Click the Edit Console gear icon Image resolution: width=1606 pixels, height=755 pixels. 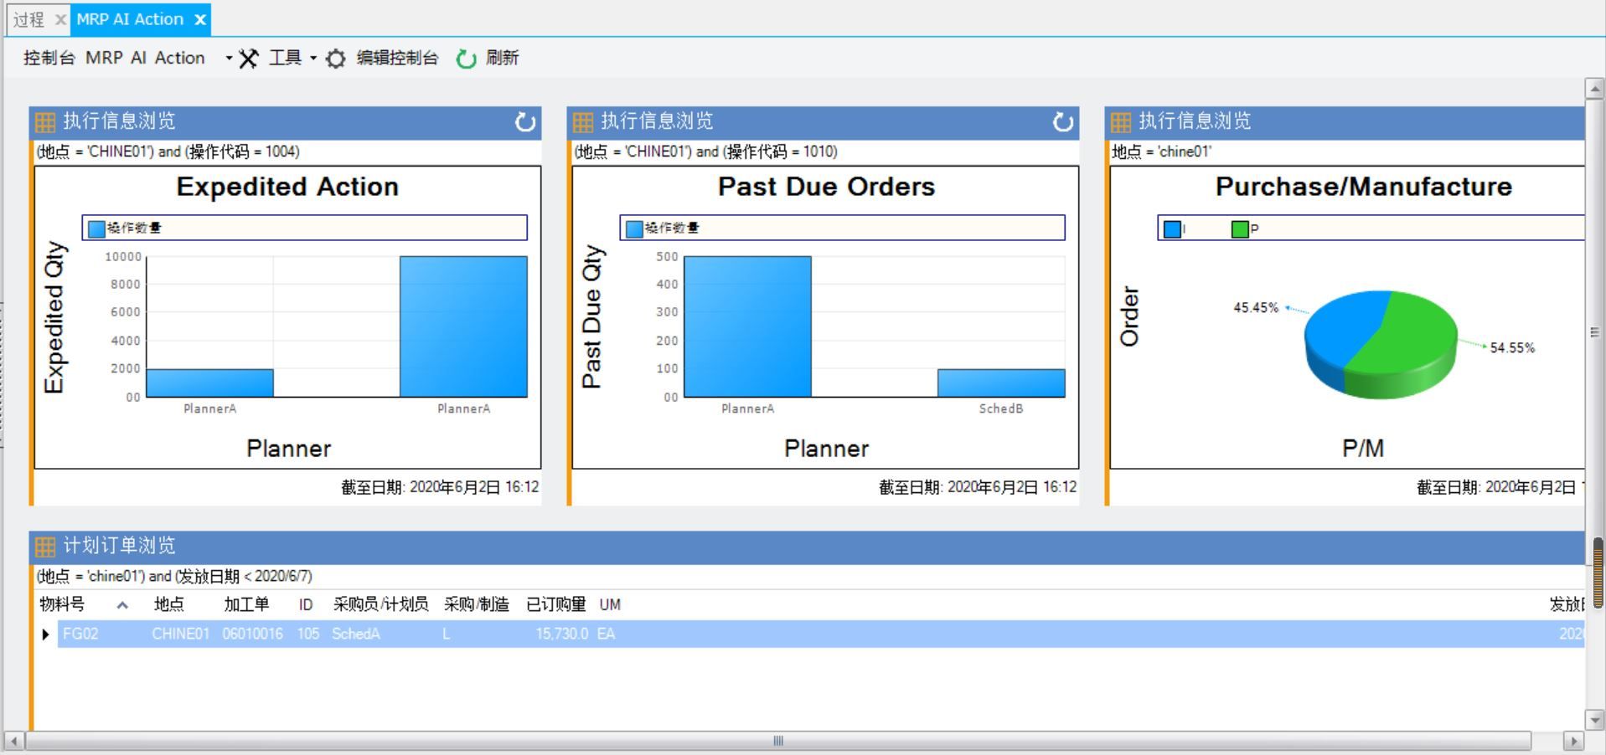pyautogui.click(x=335, y=59)
